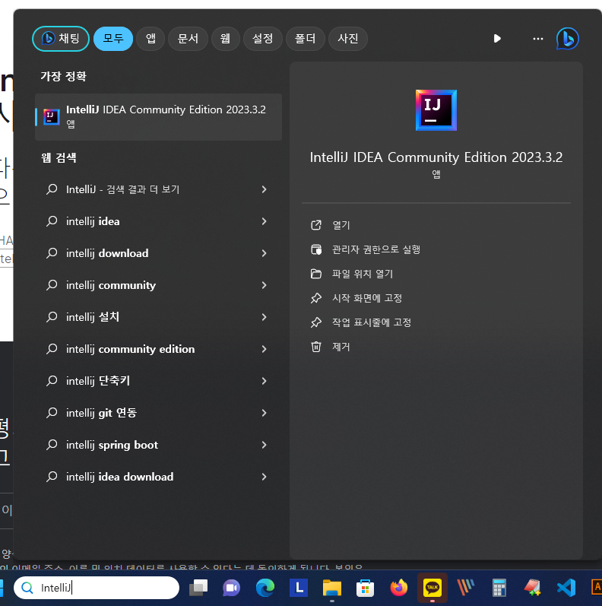This screenshot has height=606, width=602.
Task: Open Microsoft Store from the taskbar
Action: 365,589
